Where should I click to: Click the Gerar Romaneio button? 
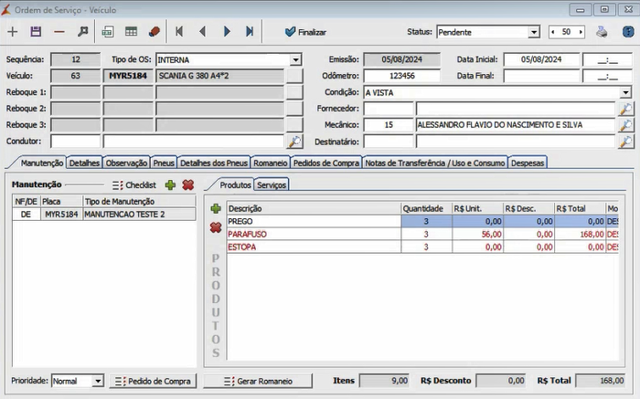tap(258, 381)
